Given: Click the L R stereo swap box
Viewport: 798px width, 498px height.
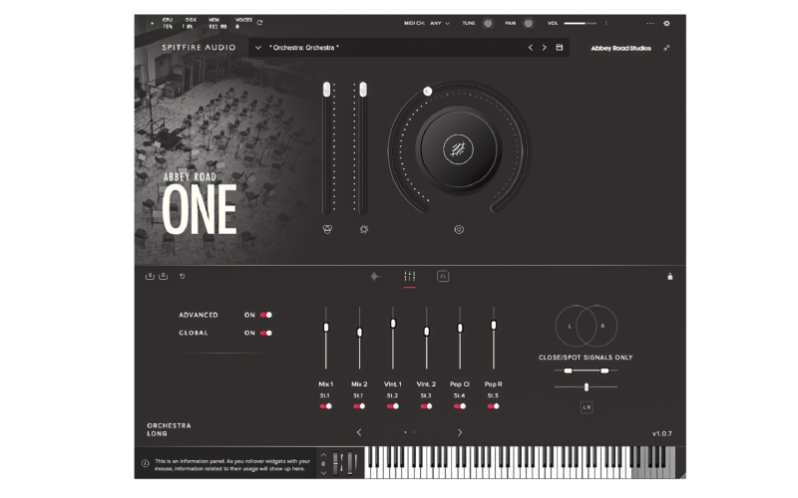Looking at the screenshot, I should [x=587, y=407].
